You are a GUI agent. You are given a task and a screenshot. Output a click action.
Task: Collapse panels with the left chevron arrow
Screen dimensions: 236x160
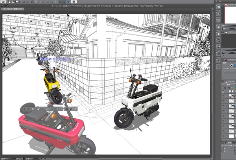[216, 1]
